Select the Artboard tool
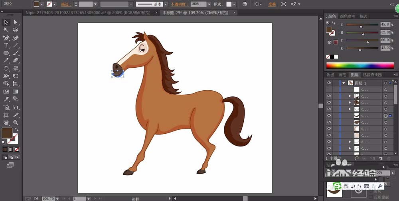 coord(6,115)
